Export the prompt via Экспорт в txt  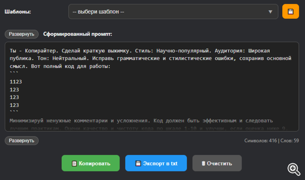tap(156, 163)
